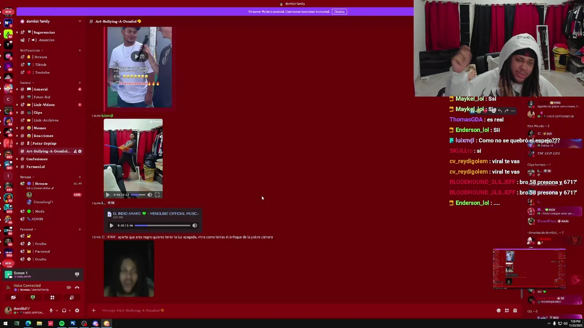Open headphone output options arrow
The image size is (584, 328).
(x=70, y=311)
